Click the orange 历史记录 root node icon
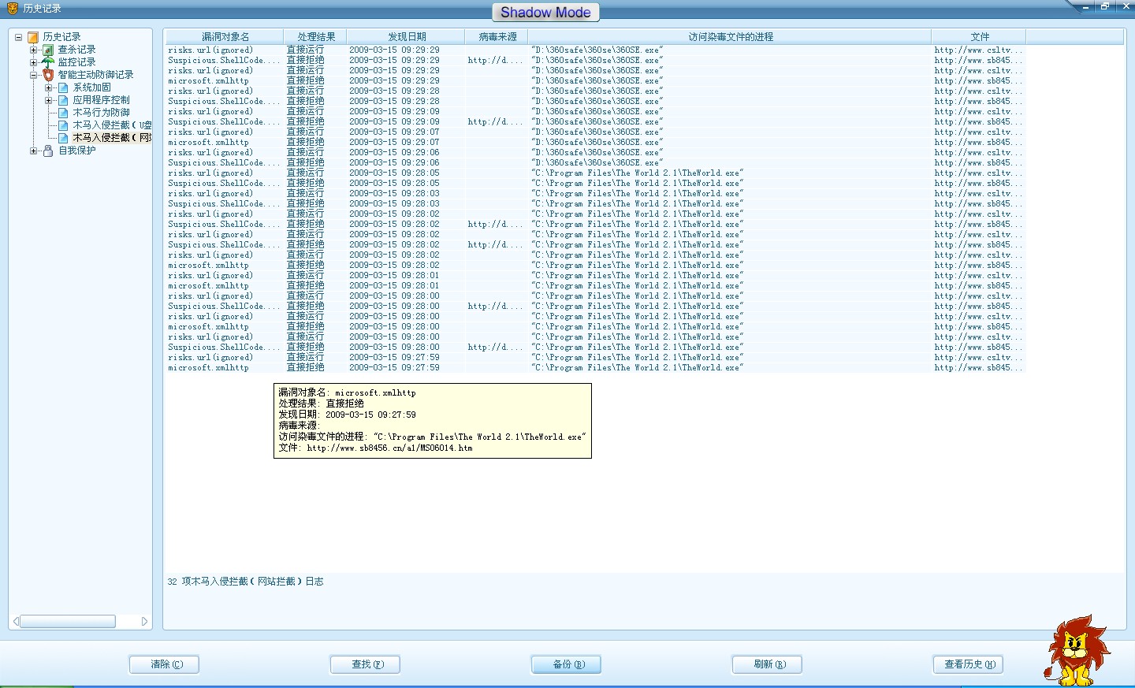Screen dimensions: 1135x688 (x=33, y=37)
